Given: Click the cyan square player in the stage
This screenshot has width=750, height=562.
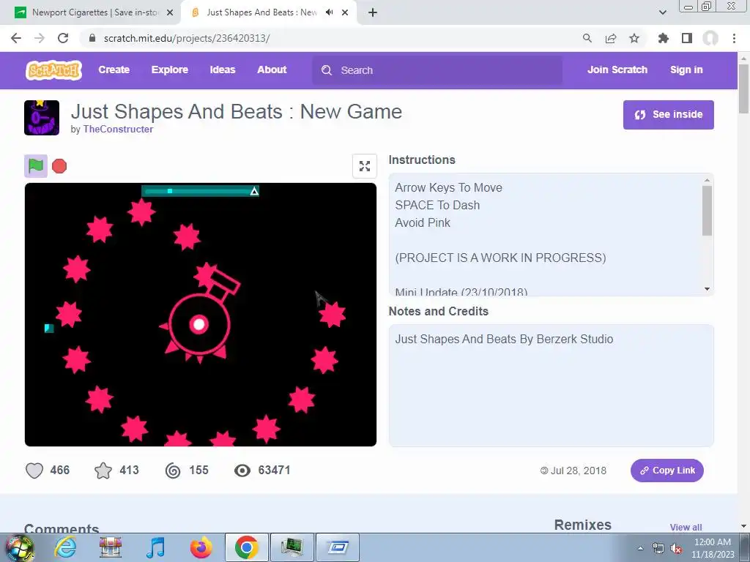Looking at the screenshot, I should coord(49,328).
